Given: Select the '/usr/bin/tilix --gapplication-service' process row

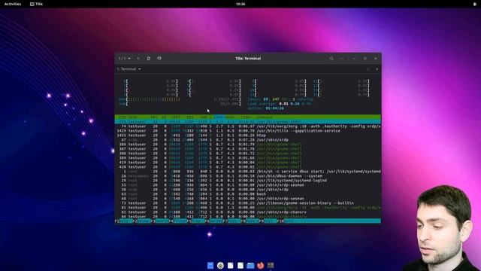Looking at the screenshot, I should click(248, 131).
